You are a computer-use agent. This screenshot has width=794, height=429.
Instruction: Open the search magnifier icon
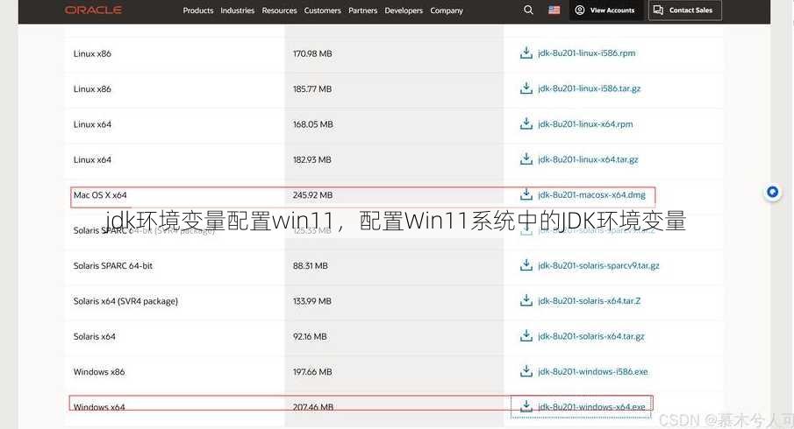[x=528, y=11]
